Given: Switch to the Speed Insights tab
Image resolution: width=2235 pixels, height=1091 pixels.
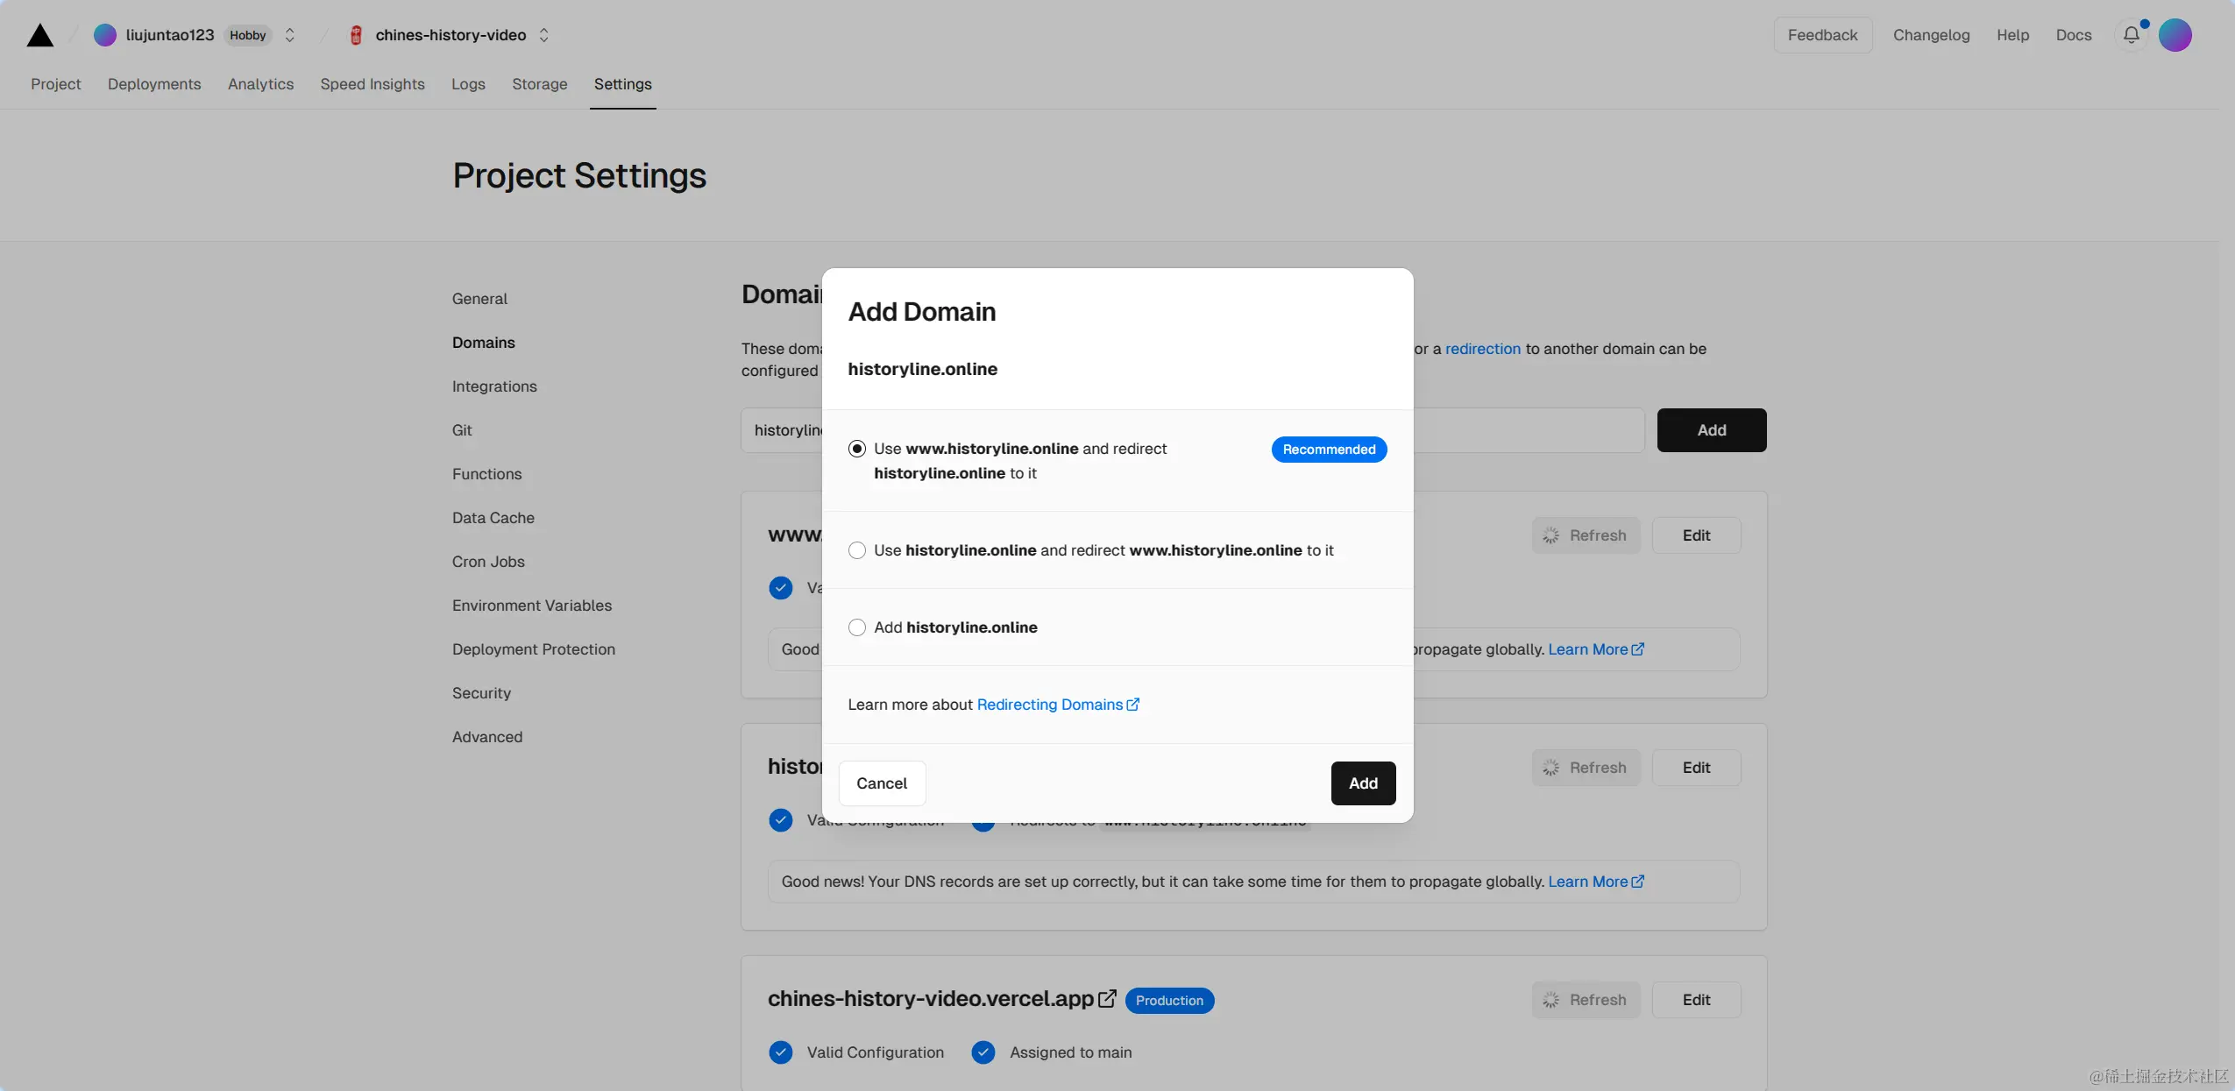Looking at the screenshot, I should tap(372, 84).
